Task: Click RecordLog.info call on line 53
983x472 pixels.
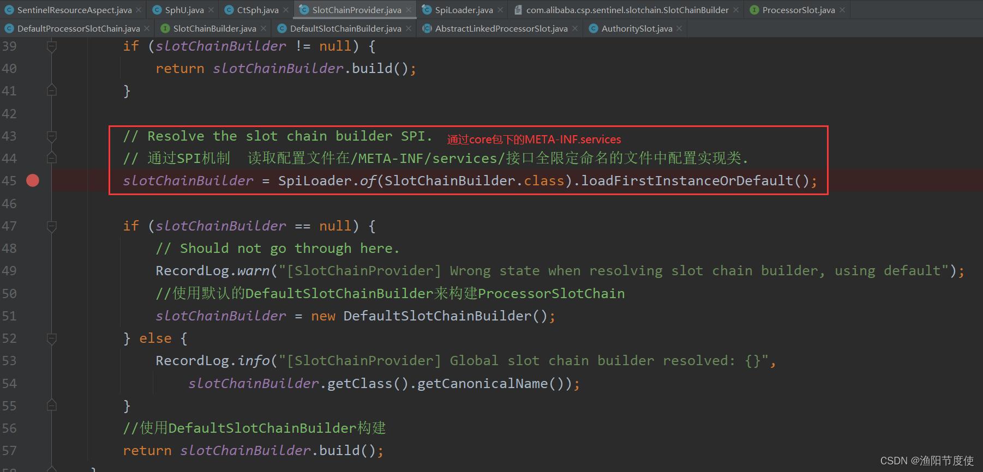Action: [212, 361]
